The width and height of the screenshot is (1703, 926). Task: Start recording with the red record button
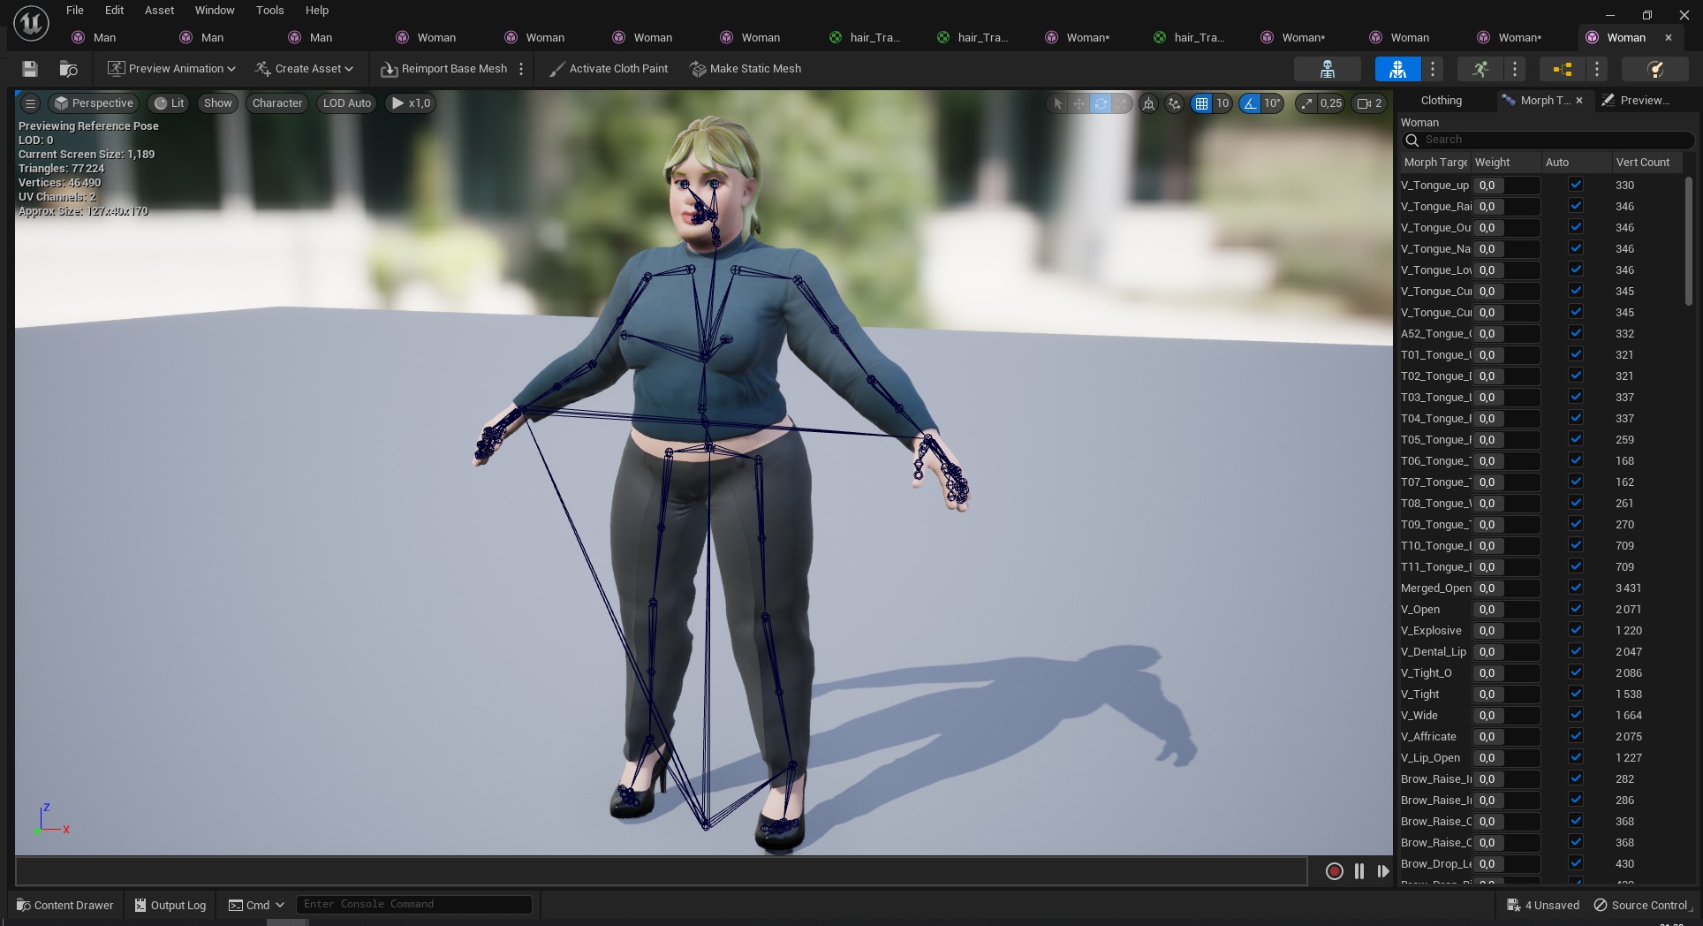pyautogui.click(x=1335, y=871)
